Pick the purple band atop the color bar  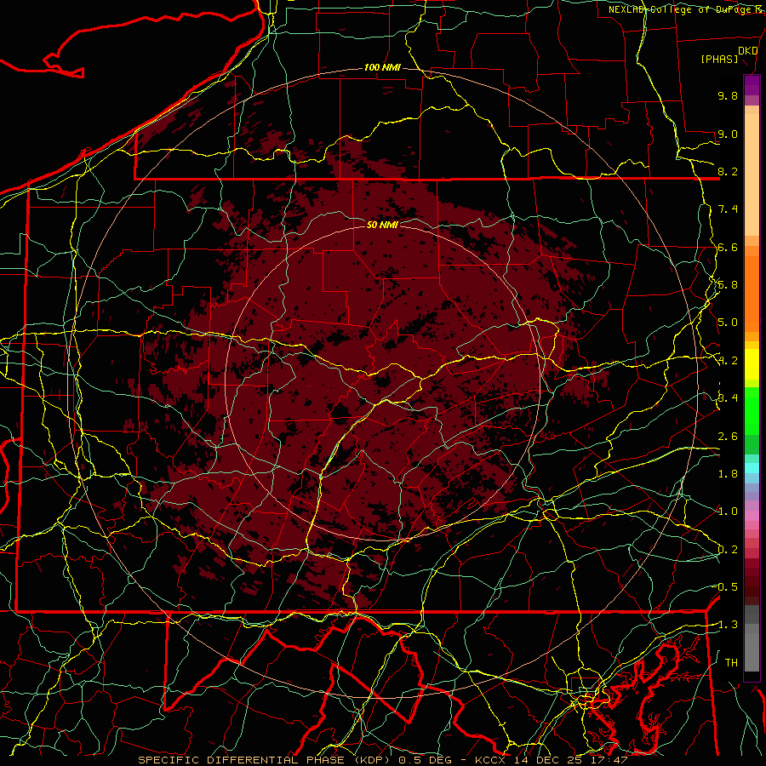752,85
